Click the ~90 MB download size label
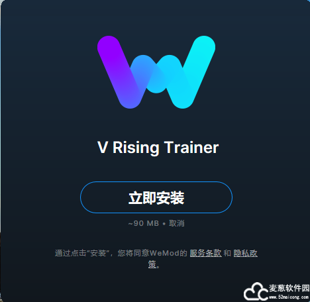The image size is (310, 302). click(x=144, y=223)
